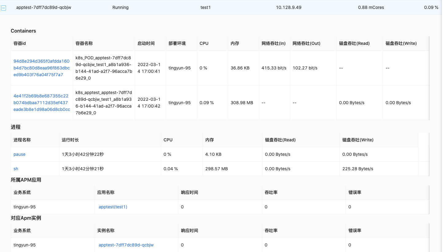Click the 298.57 MB process memory value
The height and width of the screenshot is (252, 445).
click(217, 169)
